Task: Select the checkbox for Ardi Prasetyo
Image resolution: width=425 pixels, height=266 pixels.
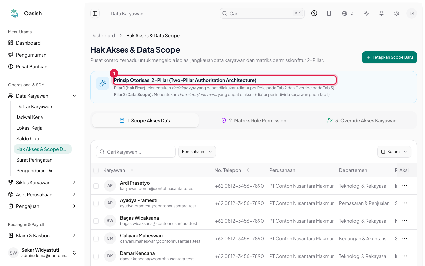Action: (96, 186)
